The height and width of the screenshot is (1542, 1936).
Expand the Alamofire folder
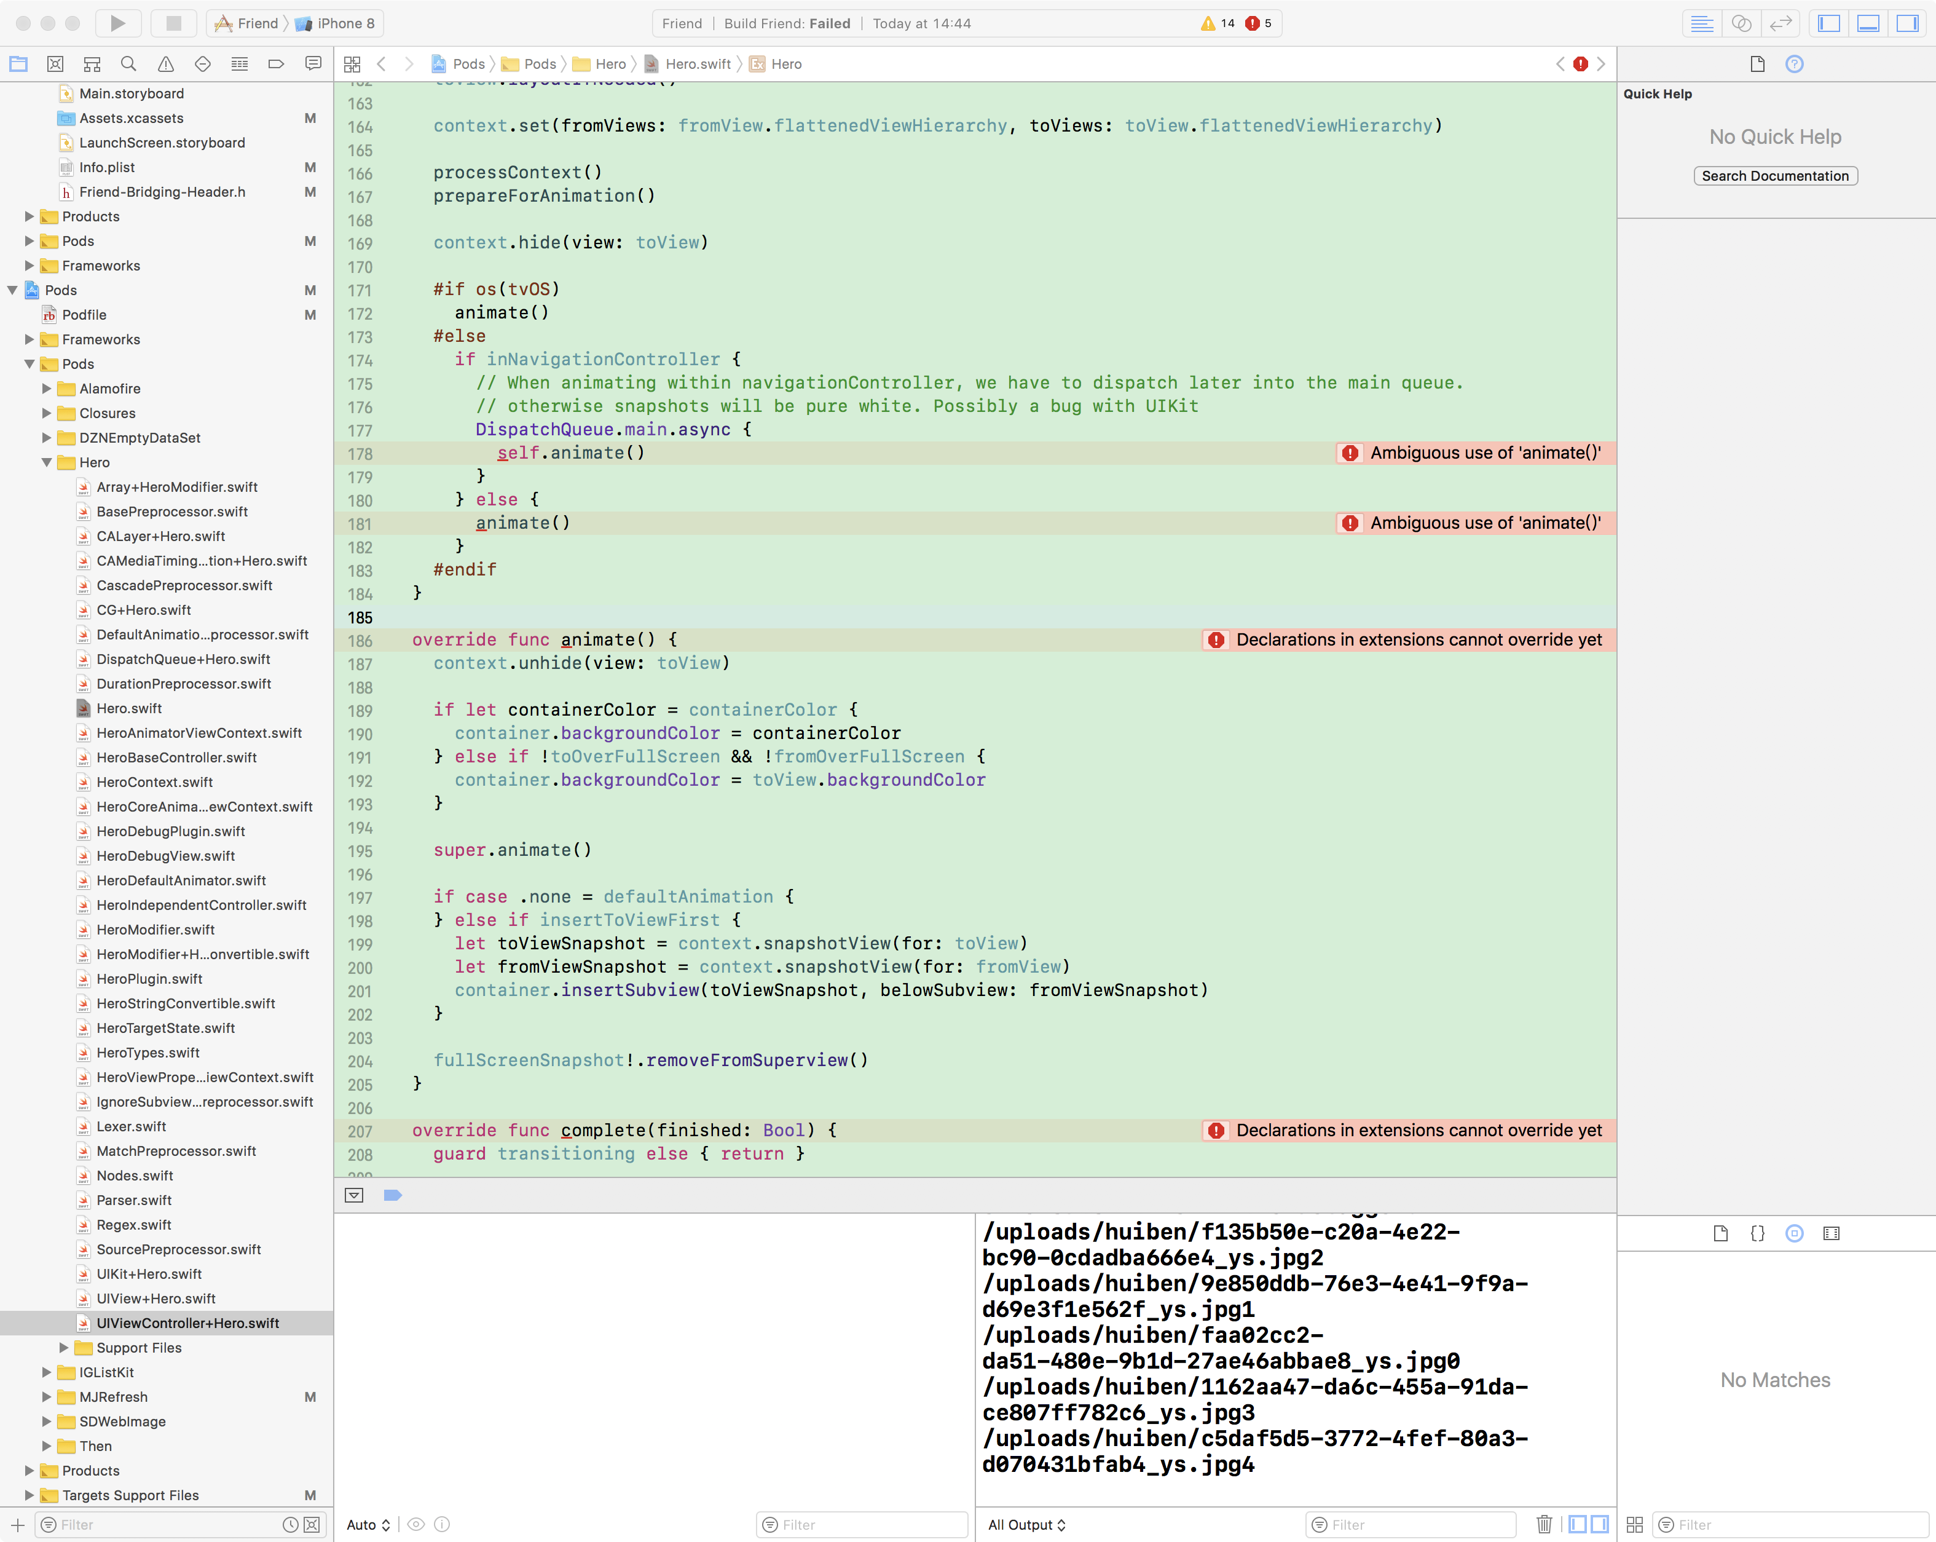click(47, 389)
